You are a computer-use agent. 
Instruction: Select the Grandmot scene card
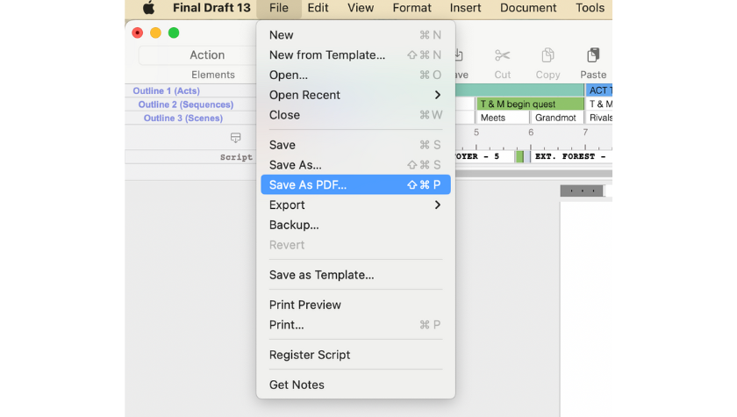coord(556,118)
